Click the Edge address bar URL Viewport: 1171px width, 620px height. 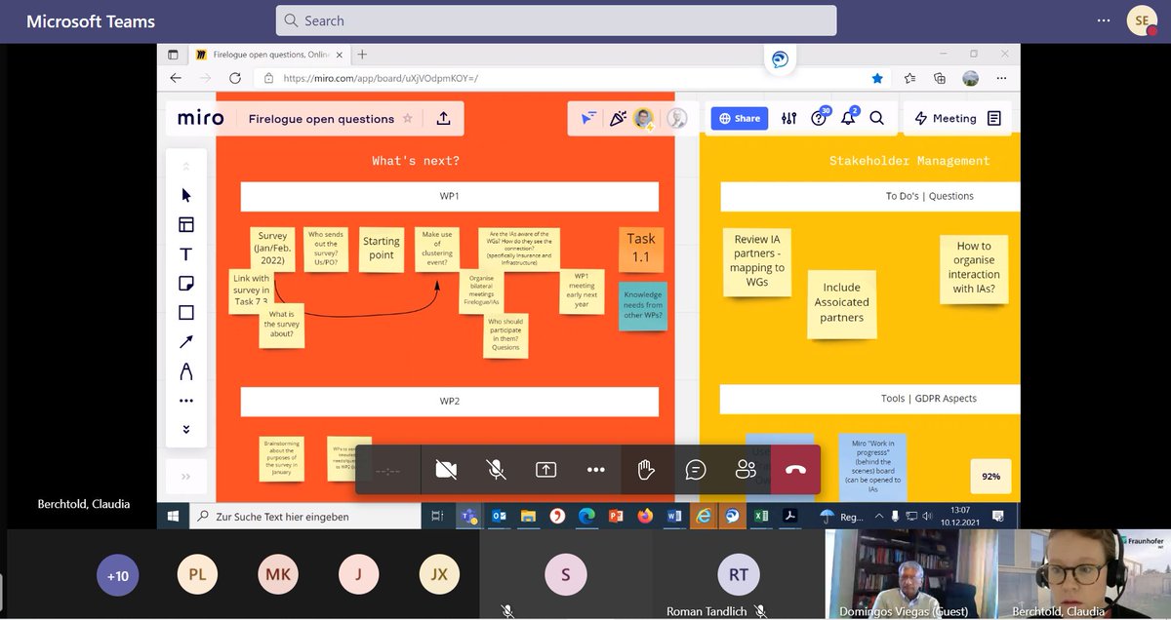(x=381, y=78)
